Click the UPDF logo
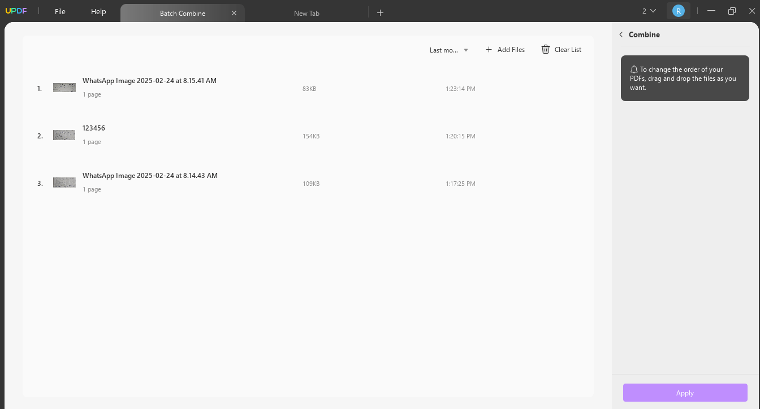Image resolution: width=760 pixels, height=409 pixels. click(x=16, y=10)
